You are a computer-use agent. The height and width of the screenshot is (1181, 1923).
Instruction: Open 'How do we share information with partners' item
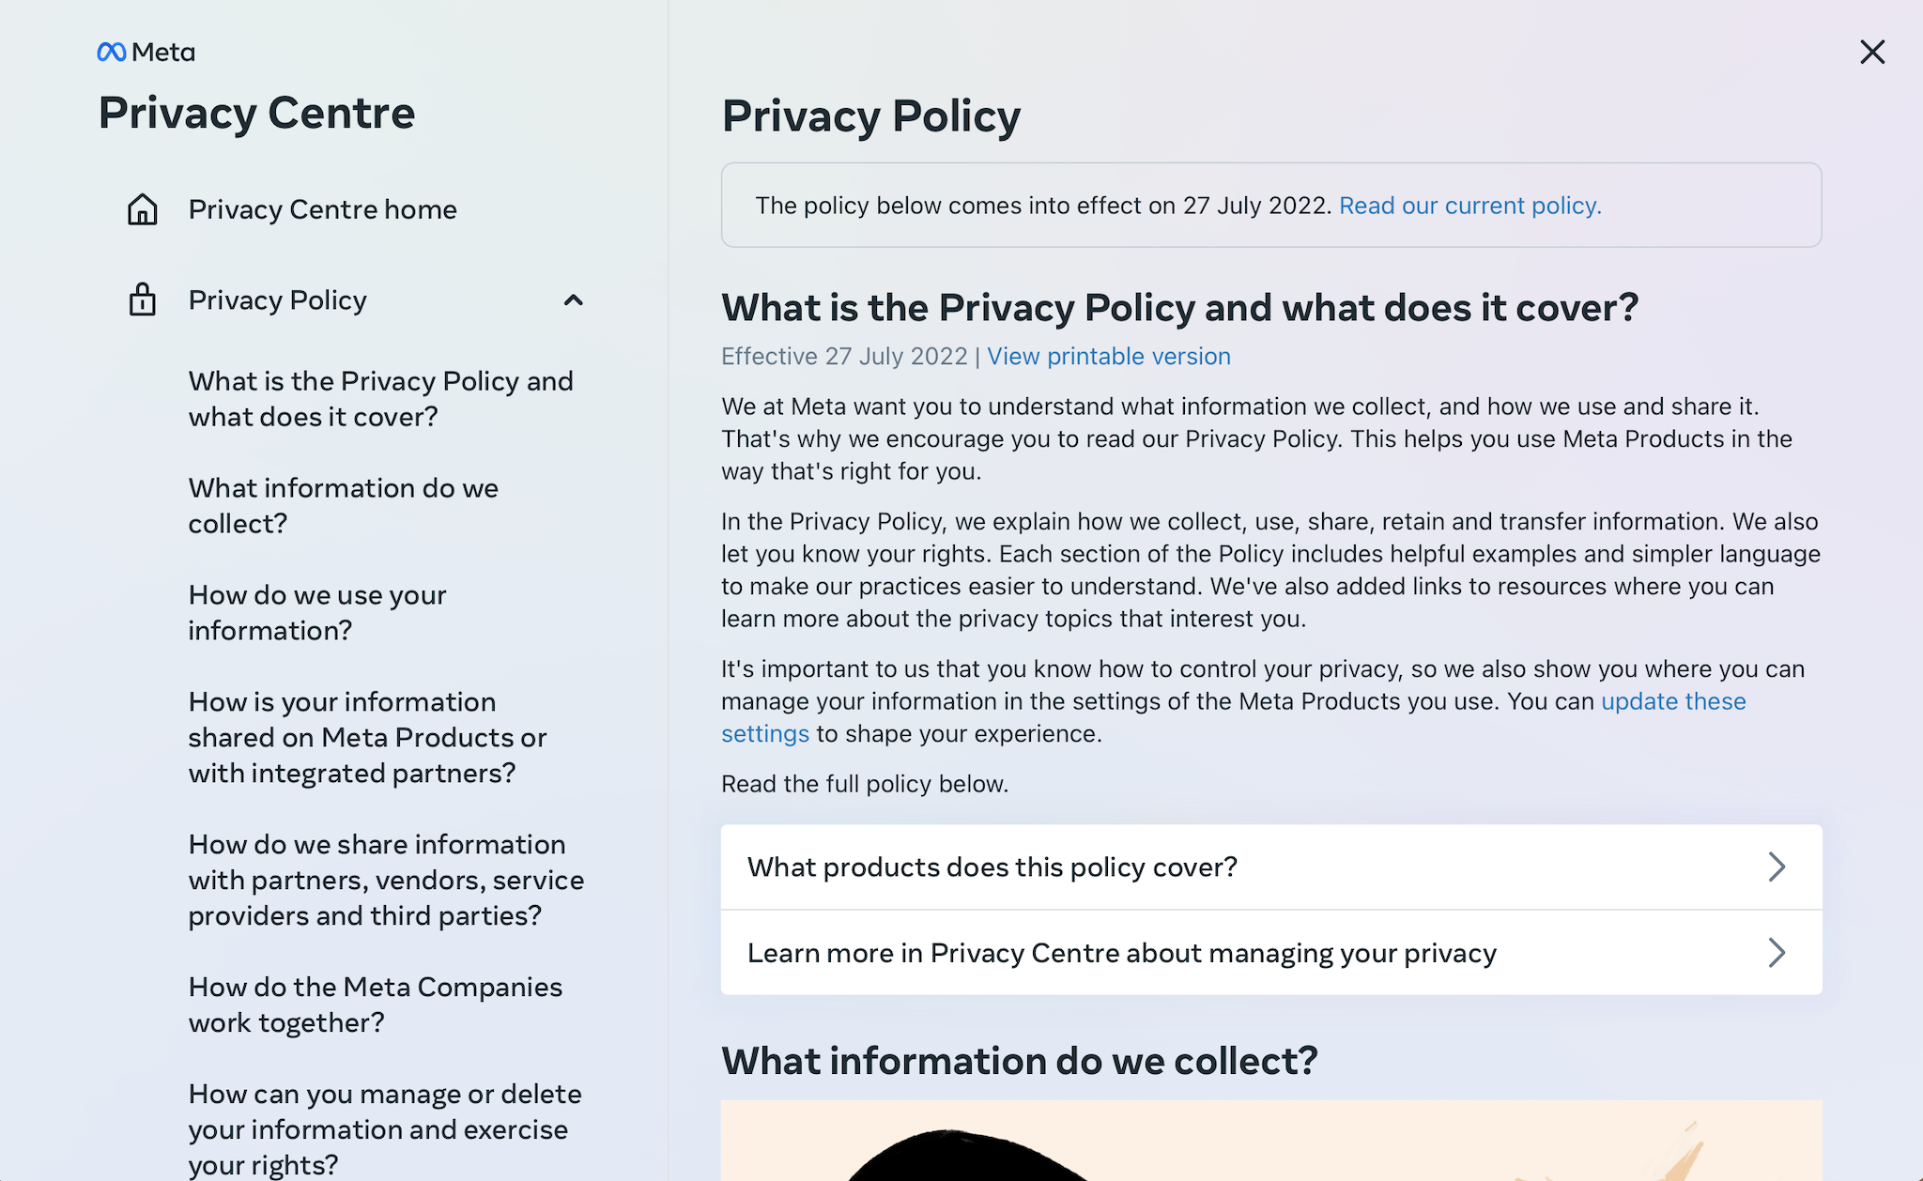386,881
